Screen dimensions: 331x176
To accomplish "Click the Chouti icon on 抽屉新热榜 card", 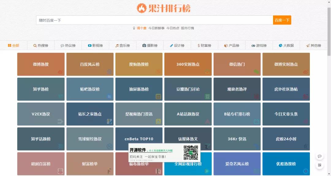I will pyautogui.click(x=158, y=97).
